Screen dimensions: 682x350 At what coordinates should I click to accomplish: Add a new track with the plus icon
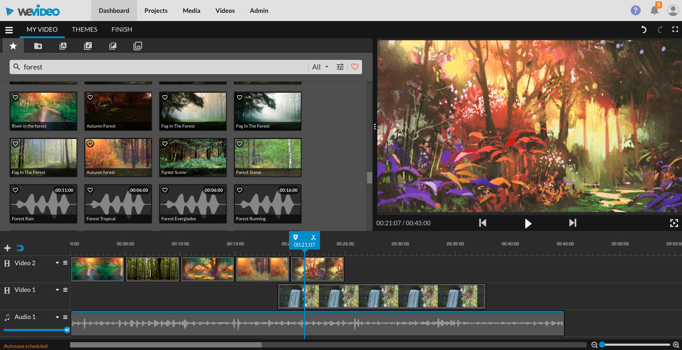[7, 248]
